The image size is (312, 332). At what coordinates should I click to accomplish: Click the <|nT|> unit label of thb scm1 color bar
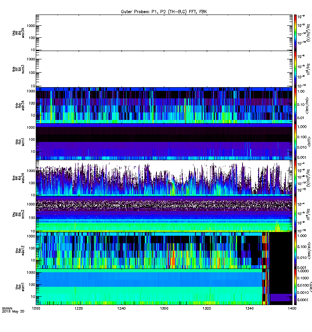tap(309, 142)
